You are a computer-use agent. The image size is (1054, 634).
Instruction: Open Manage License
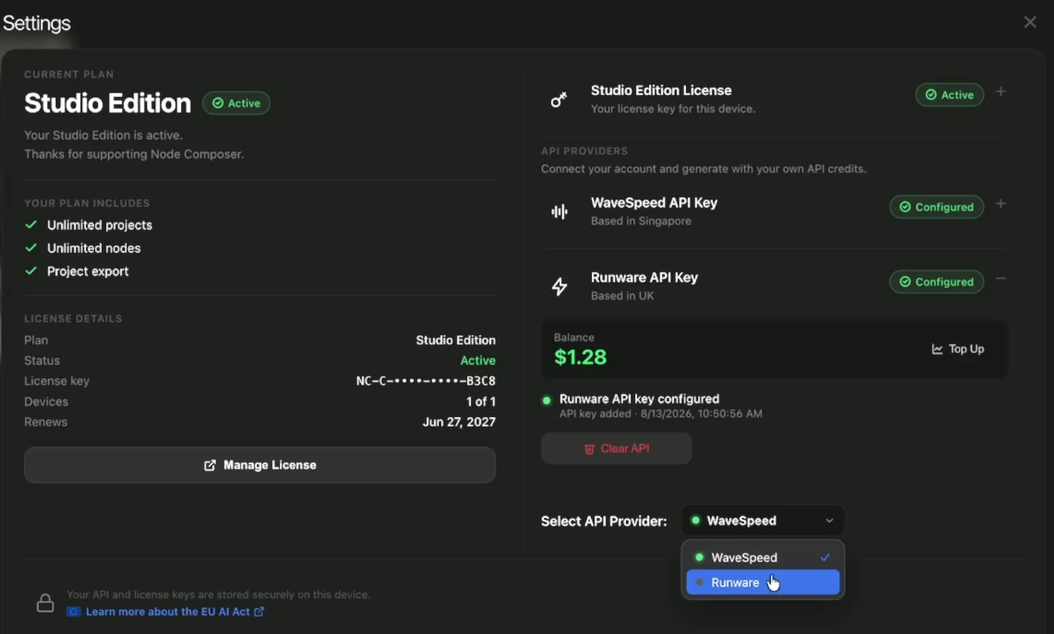click(x=260, y=465)
